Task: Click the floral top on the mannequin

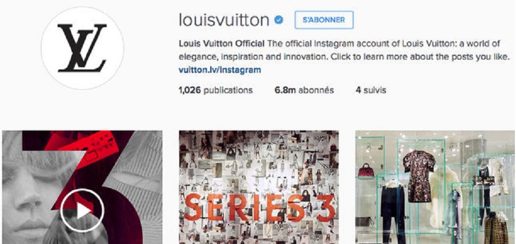Action: click(419, 176)
